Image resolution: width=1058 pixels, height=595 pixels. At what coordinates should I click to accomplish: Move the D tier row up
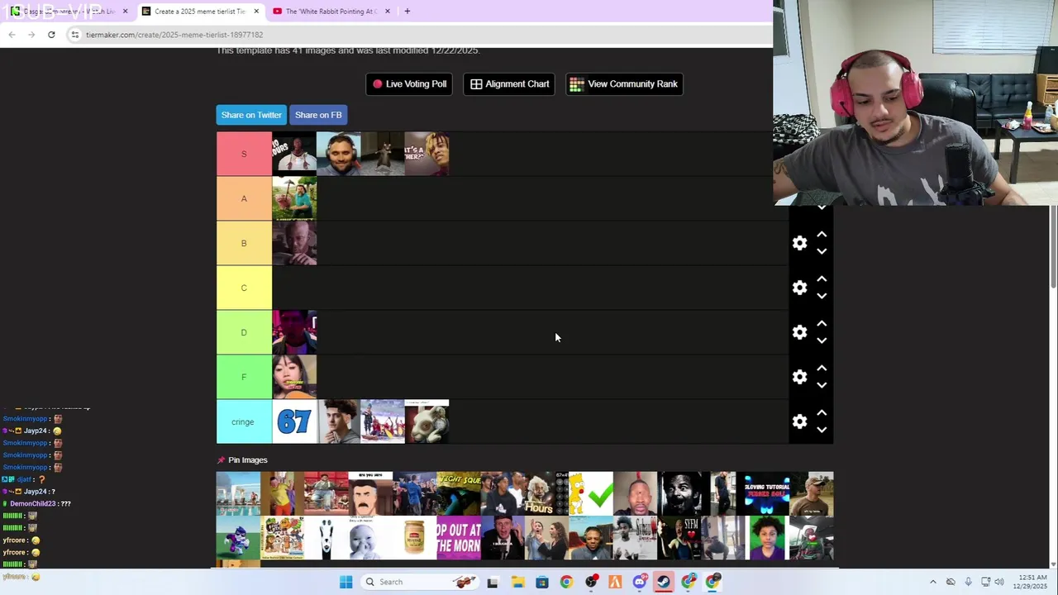(822, 324)
